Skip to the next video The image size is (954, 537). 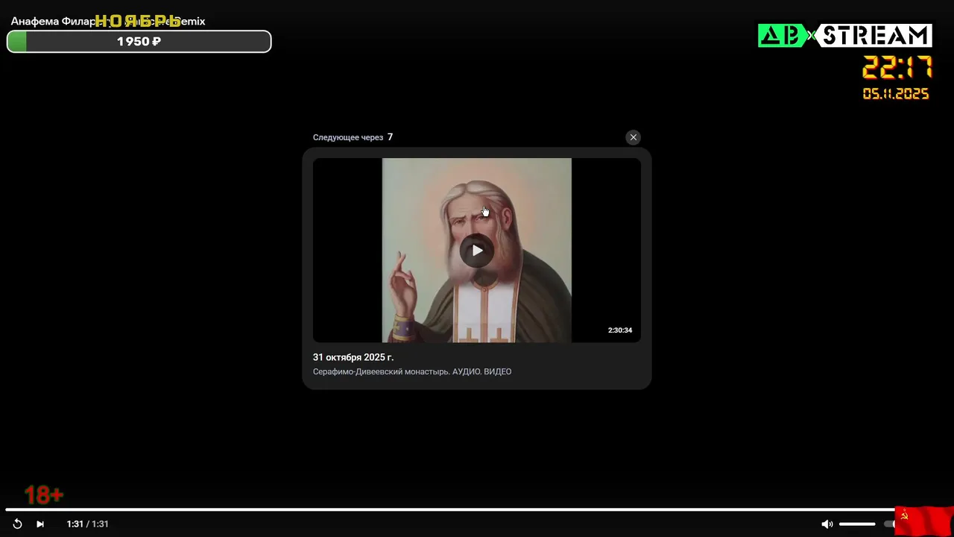(x=40, y=524)
